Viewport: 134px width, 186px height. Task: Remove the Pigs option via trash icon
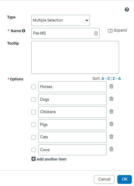(111, 124)
